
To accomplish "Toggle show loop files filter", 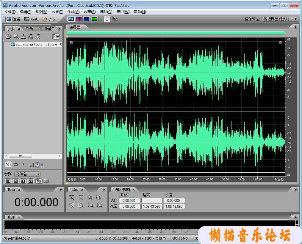I will (x=16, y=181).
